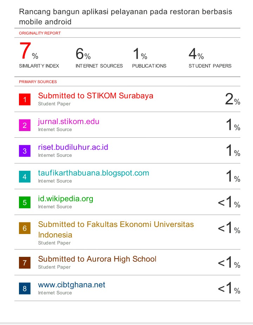Click the document title text
The image size is (253, 325).
click(125, 17)
